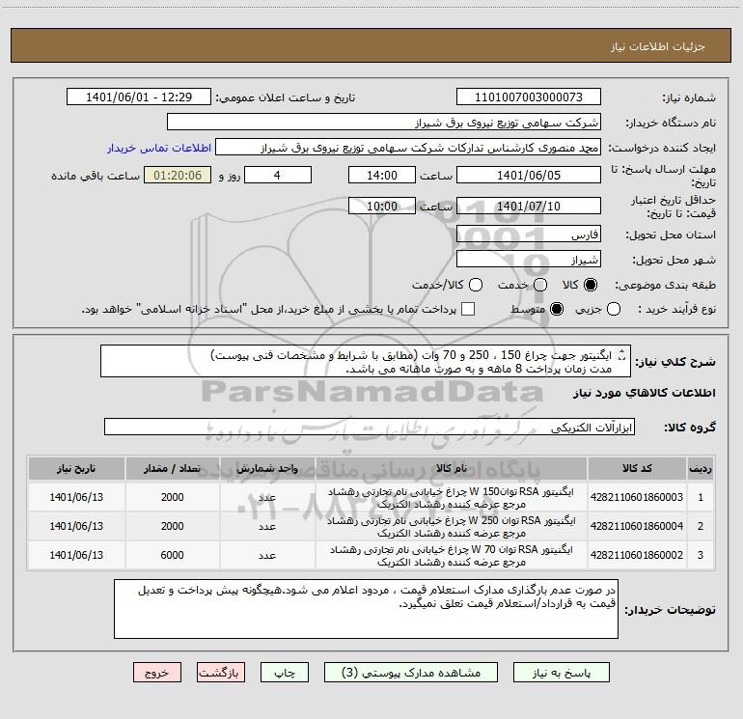The width and height of the screenshot is (743, 719).
Task: Click the buyer organization name field
Action: [384, 123]
